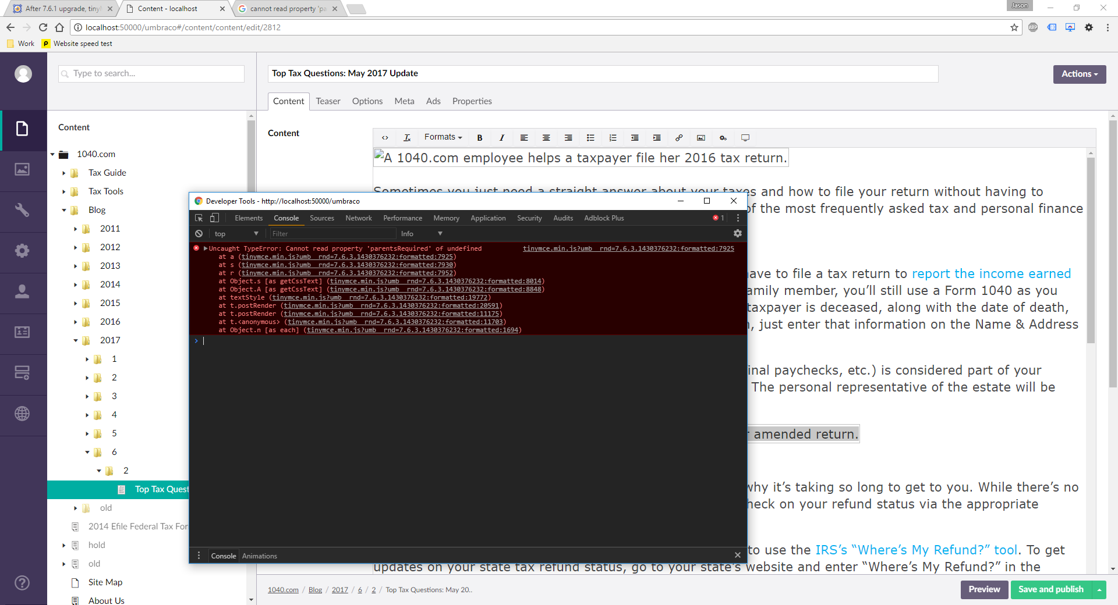Open the Actions dropdown button
This screenshot has height=605, width=1118.
click(1080, 74)
